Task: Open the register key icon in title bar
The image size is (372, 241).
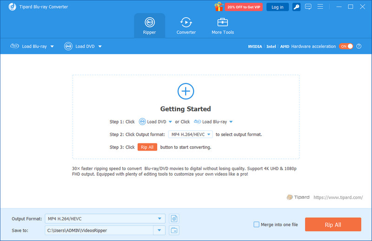Action: click(x=296, y=7)
